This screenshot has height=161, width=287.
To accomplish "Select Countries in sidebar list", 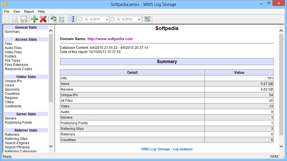I will (12, 94).
